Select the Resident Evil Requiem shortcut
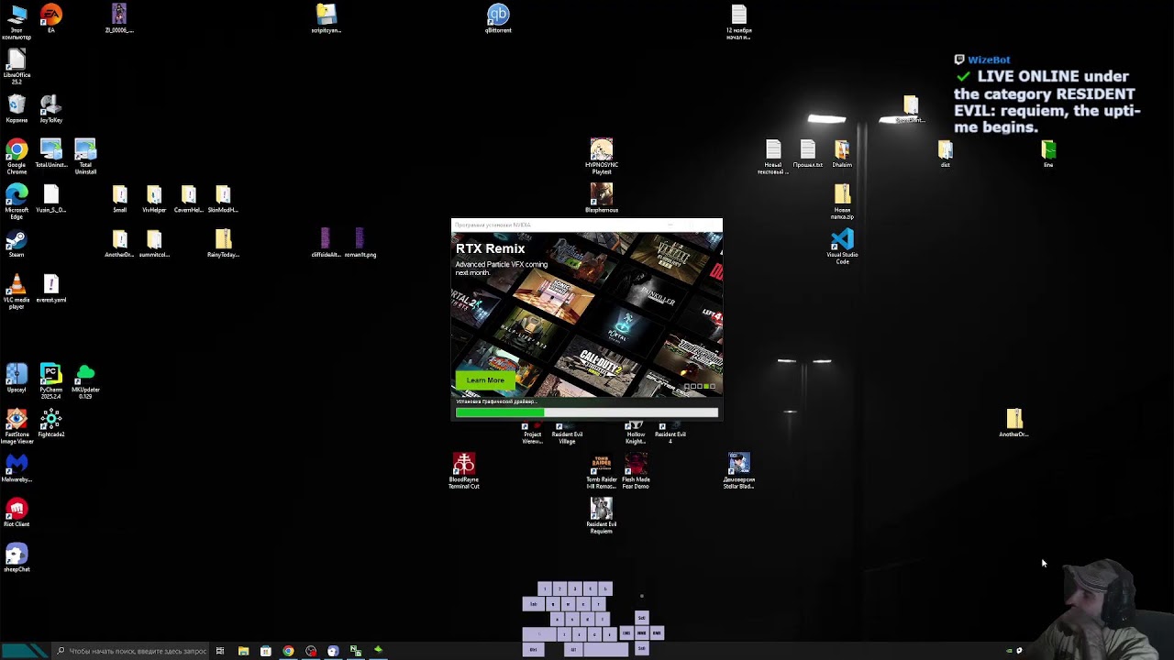The height and width of the screenshot is (660, 1174). (x=602, y=516)
